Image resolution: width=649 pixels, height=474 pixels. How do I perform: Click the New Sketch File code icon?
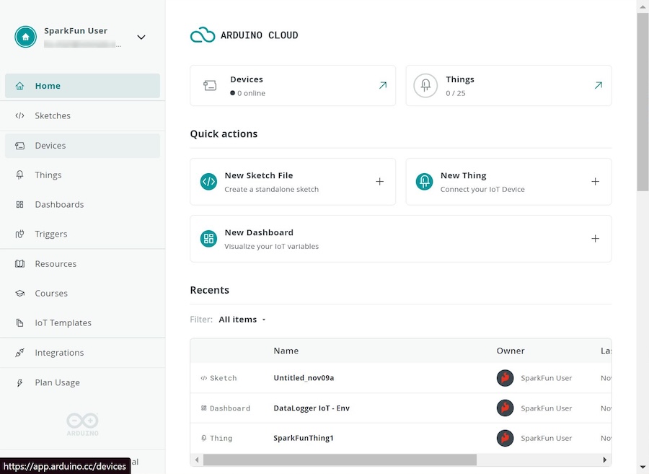tap(208, 182)
